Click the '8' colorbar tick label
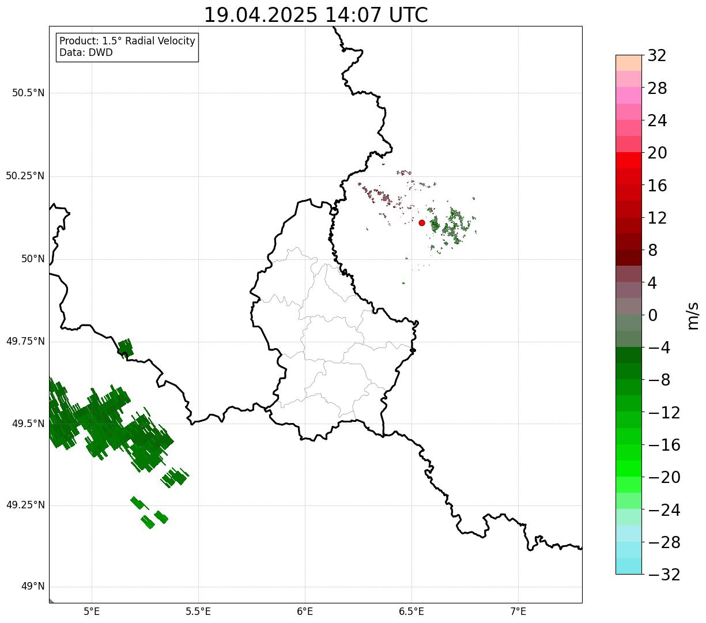 652,250
